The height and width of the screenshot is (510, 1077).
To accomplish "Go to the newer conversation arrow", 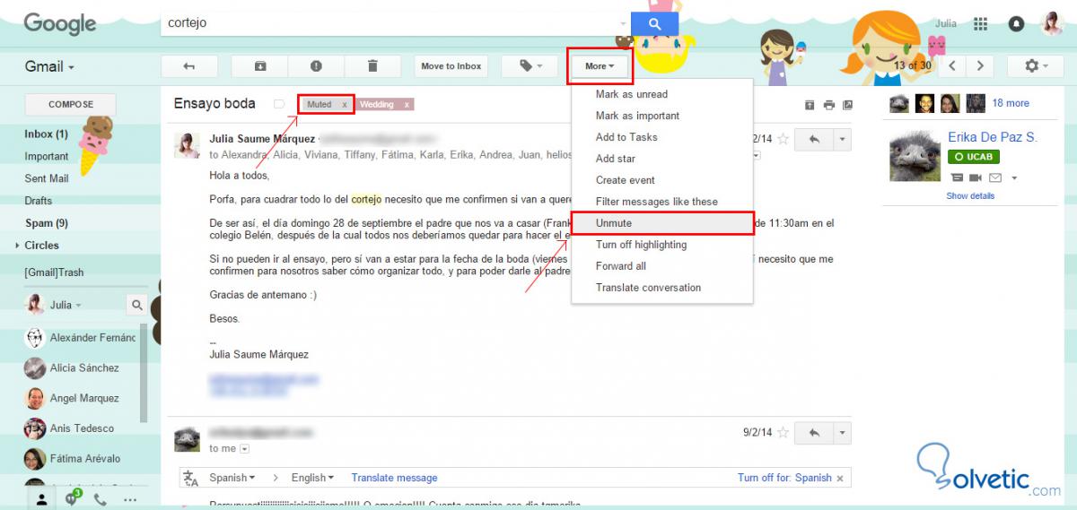I will (952, 66).
